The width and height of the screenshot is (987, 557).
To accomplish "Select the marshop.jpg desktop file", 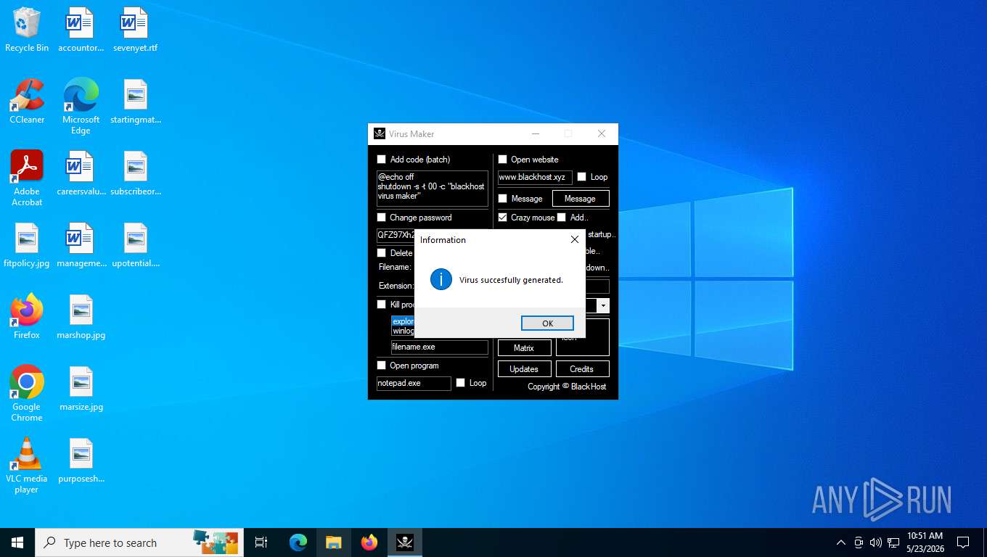I will (81, 317).
